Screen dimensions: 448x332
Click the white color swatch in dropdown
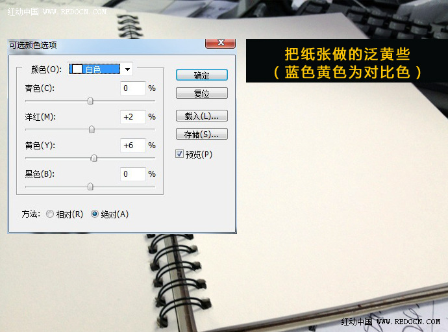point(77,70)
